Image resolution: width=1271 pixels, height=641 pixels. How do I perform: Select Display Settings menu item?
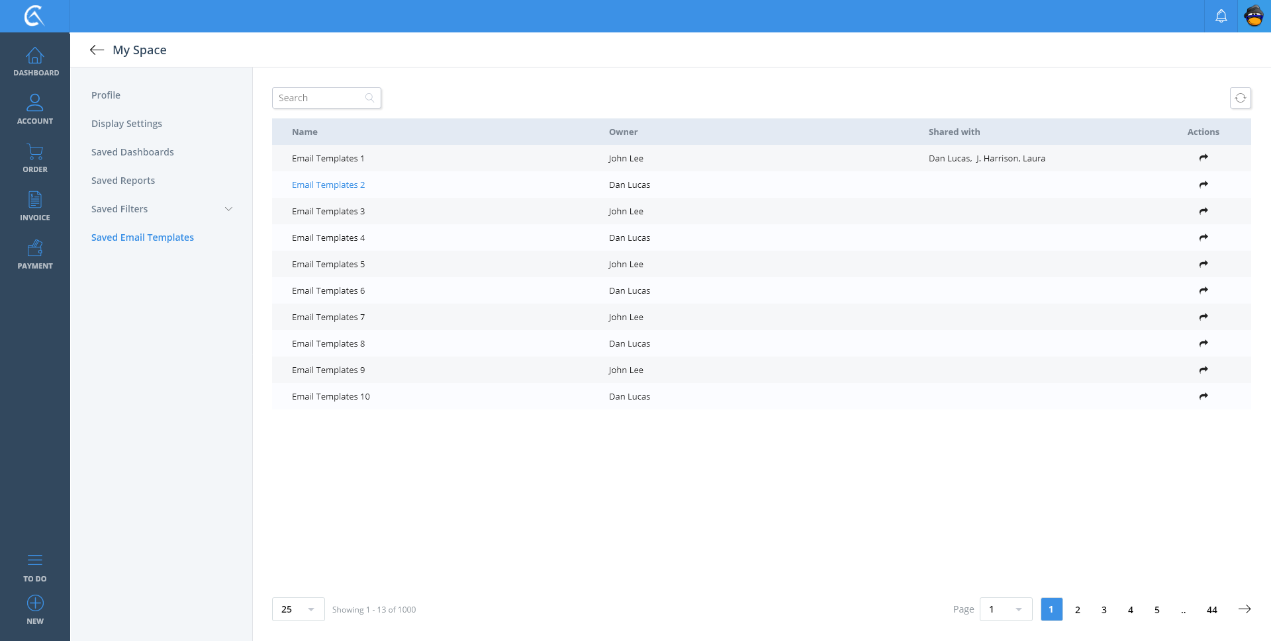pyautogui.click(x=126, y=124)
